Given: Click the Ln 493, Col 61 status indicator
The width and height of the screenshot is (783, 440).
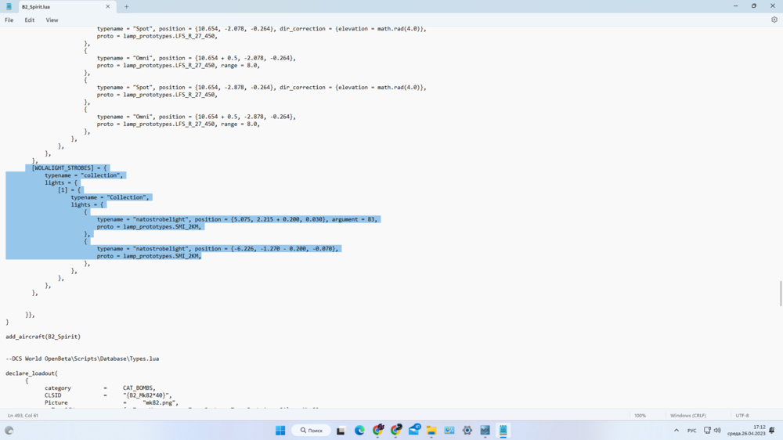Looking at the screenshot, I should (23, 416).
